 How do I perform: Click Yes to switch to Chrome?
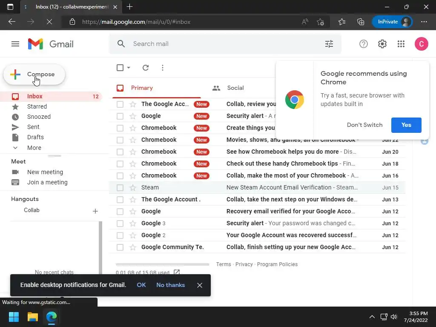pyautogui.click(x=406, y=125)
